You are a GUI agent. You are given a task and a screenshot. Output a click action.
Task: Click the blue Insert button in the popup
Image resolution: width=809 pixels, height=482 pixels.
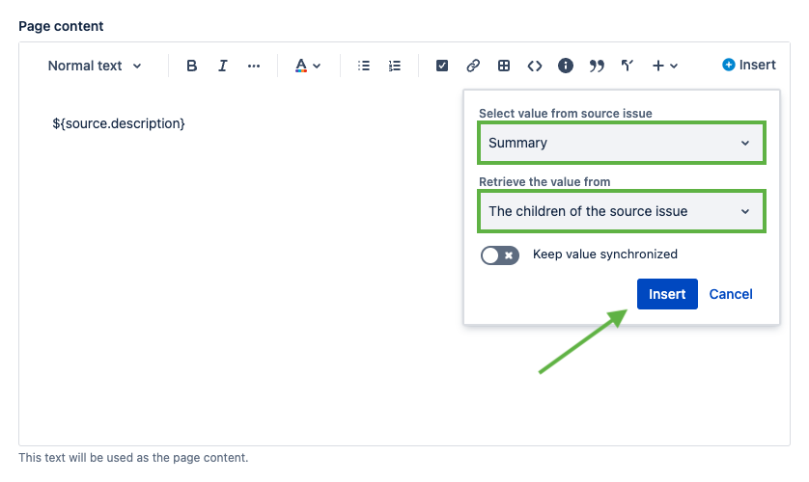click(667, 294)
